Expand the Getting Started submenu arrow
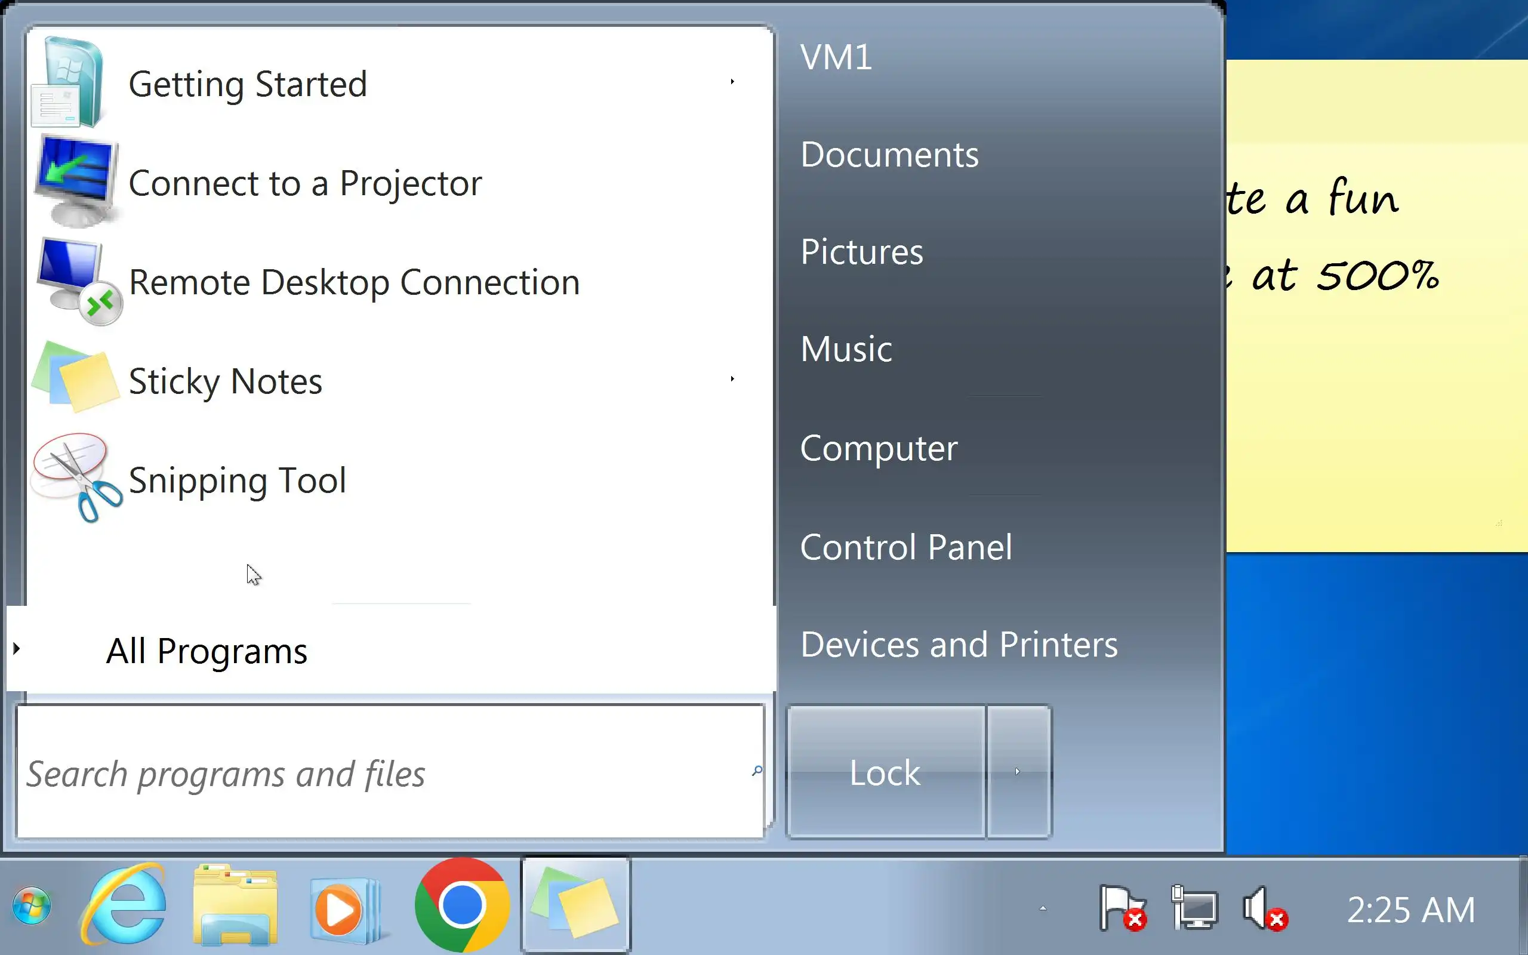The height and width of the screenshot is (955, 1528). pyautogui.click(x=732, y=82)
